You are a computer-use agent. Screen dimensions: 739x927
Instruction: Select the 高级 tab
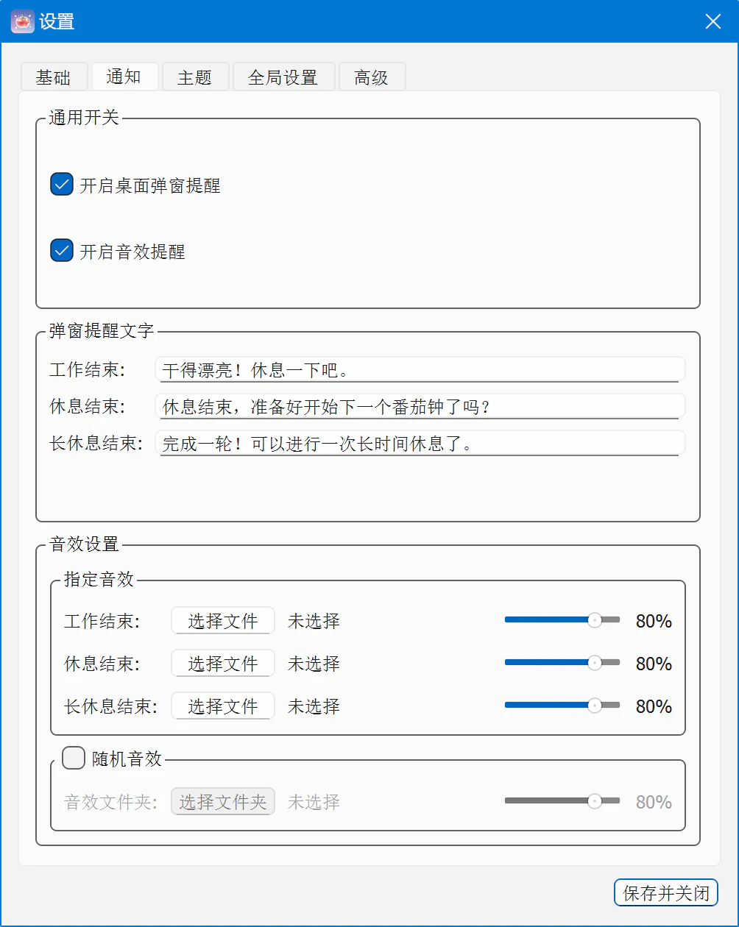[x=372, y=77]
